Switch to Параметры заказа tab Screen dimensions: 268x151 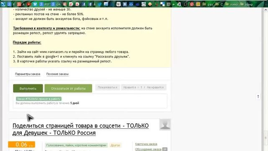pos(28,74)
